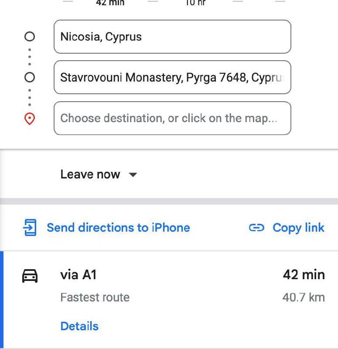This screenshot has height=349, width=338.
Task: Click the waypoint circle icon beside Stavrovouni Monastery
Action: tap(30, 78)
